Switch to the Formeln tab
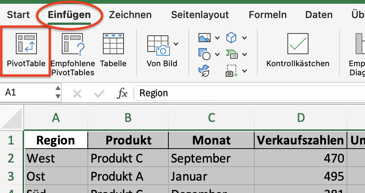The width and height of the screenshot is (365, 193). [267, 15]
